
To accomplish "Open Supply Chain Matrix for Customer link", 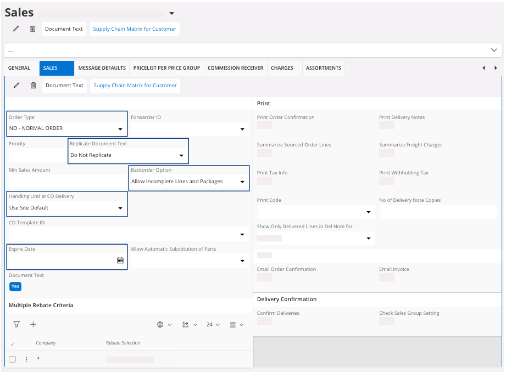I will point(135,29).
